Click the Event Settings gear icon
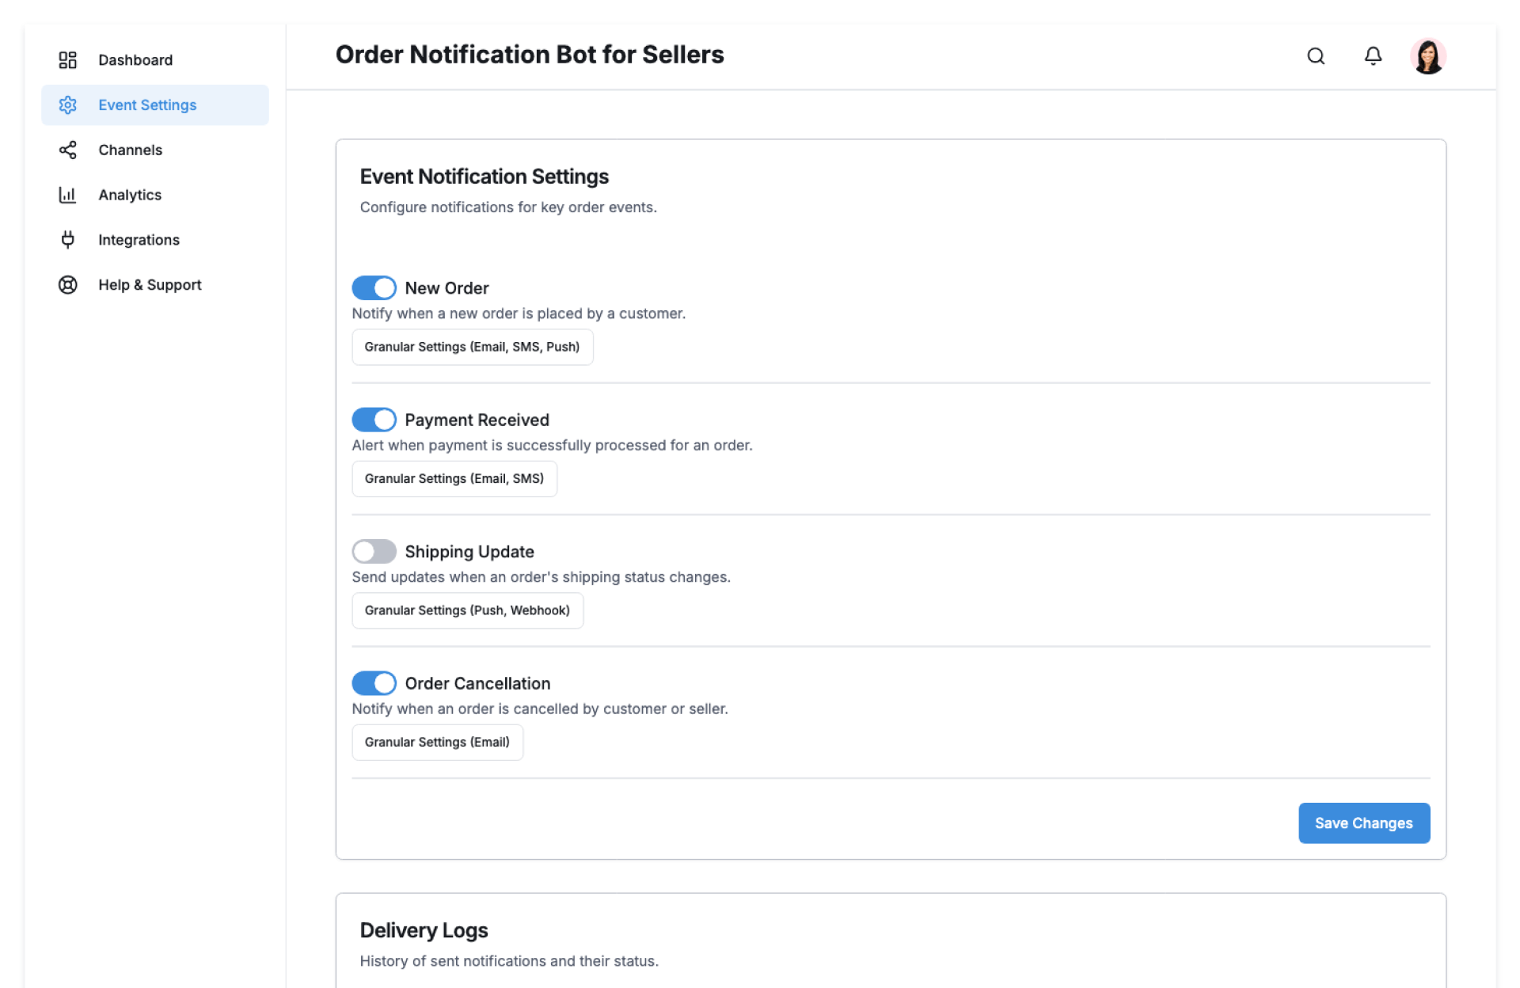 [x=68, y=105]
